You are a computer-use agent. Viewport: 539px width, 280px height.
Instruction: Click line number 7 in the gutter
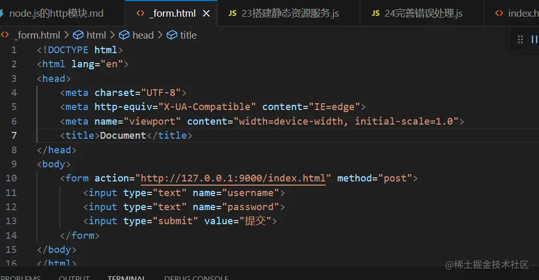point(14,136)
